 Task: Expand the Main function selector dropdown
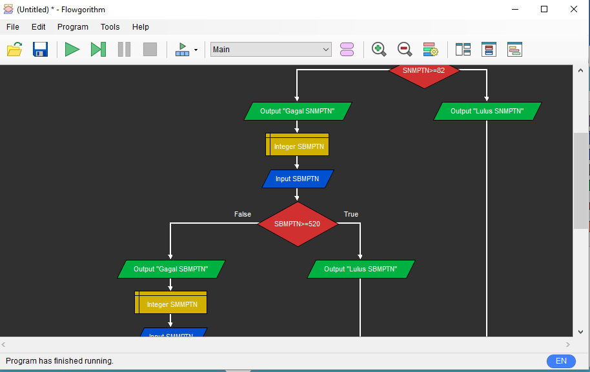(x=325, y=50)
